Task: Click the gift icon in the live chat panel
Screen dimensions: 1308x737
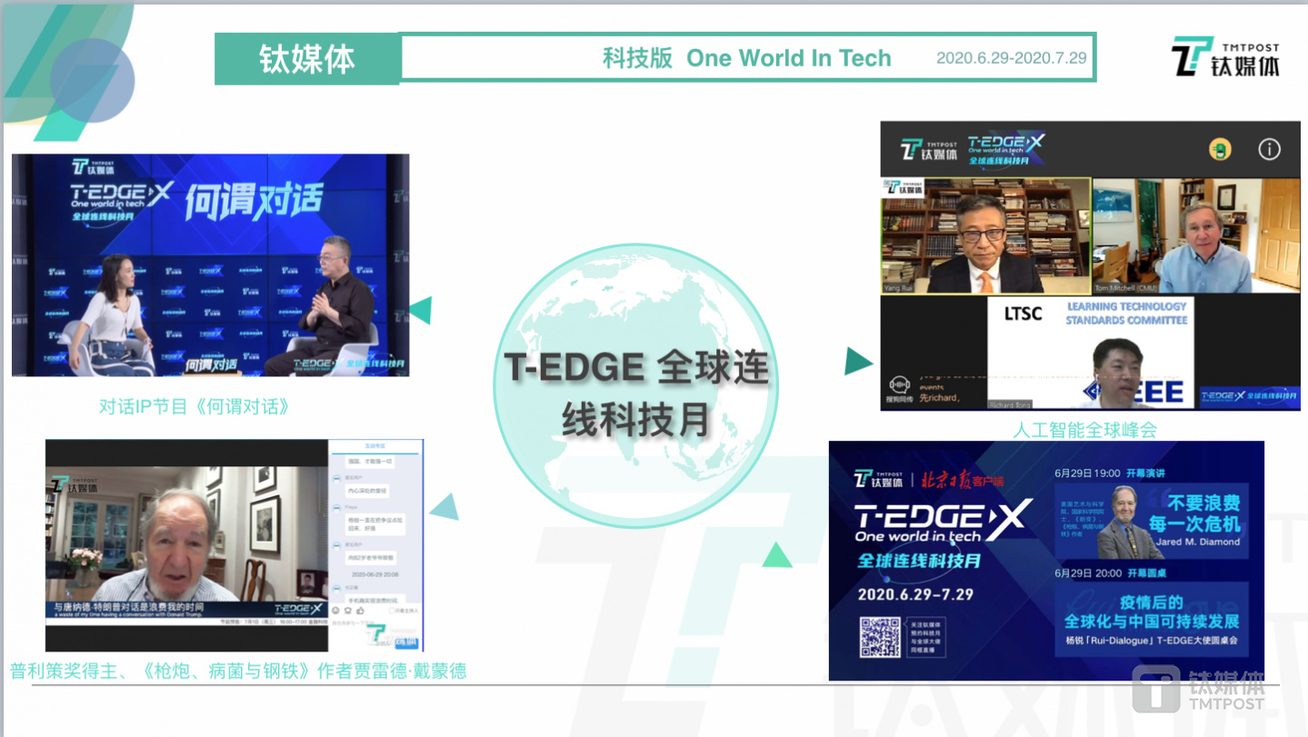Action: coord(348,611)
